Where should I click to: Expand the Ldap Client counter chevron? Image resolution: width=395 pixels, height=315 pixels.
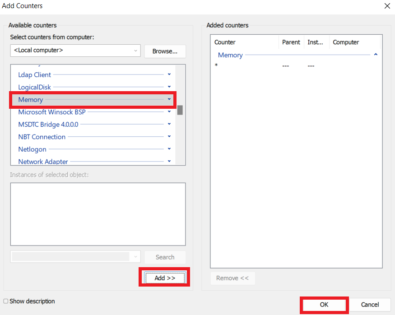pos(169,74)
